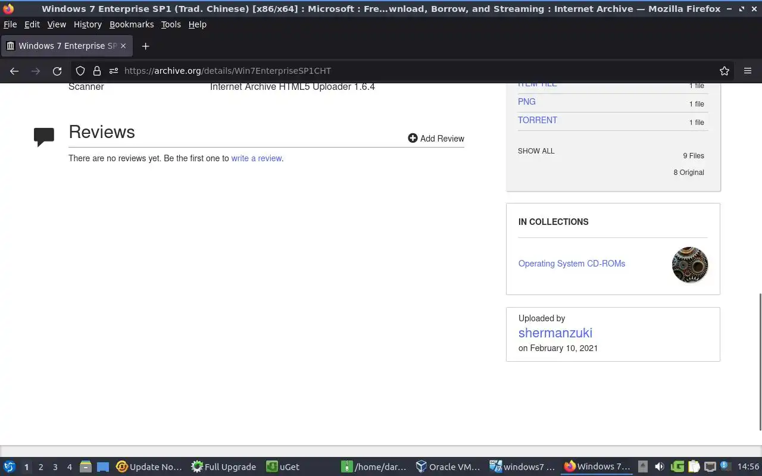Open the clipboard tray icon

(x=694, y=467)
